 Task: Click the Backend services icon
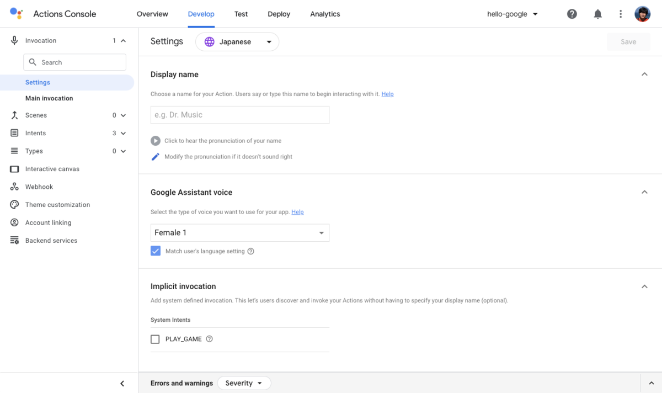click(x=14, y=241)
